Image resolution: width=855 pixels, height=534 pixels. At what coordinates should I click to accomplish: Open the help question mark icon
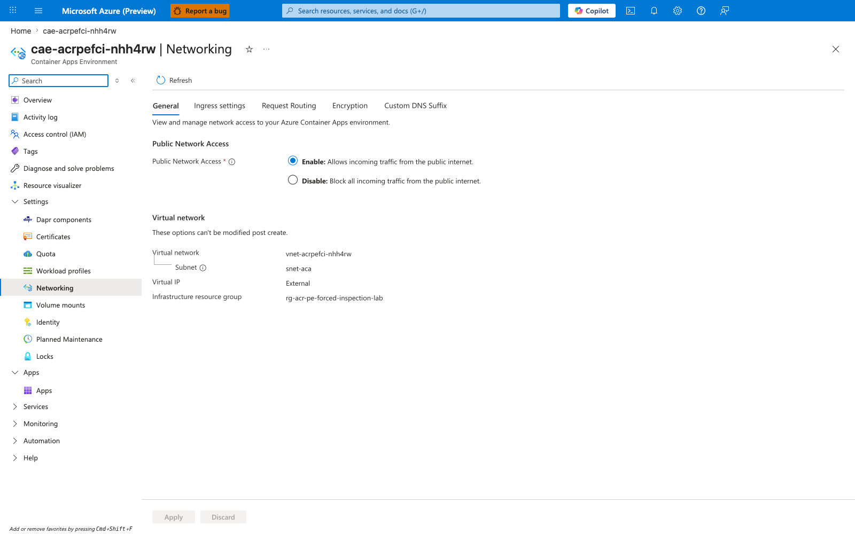click(x=701, y=11)
